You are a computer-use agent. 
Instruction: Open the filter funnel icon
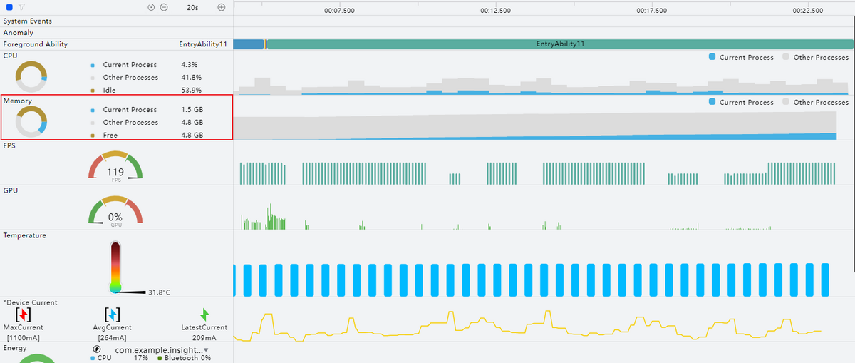tap(21, 6)
